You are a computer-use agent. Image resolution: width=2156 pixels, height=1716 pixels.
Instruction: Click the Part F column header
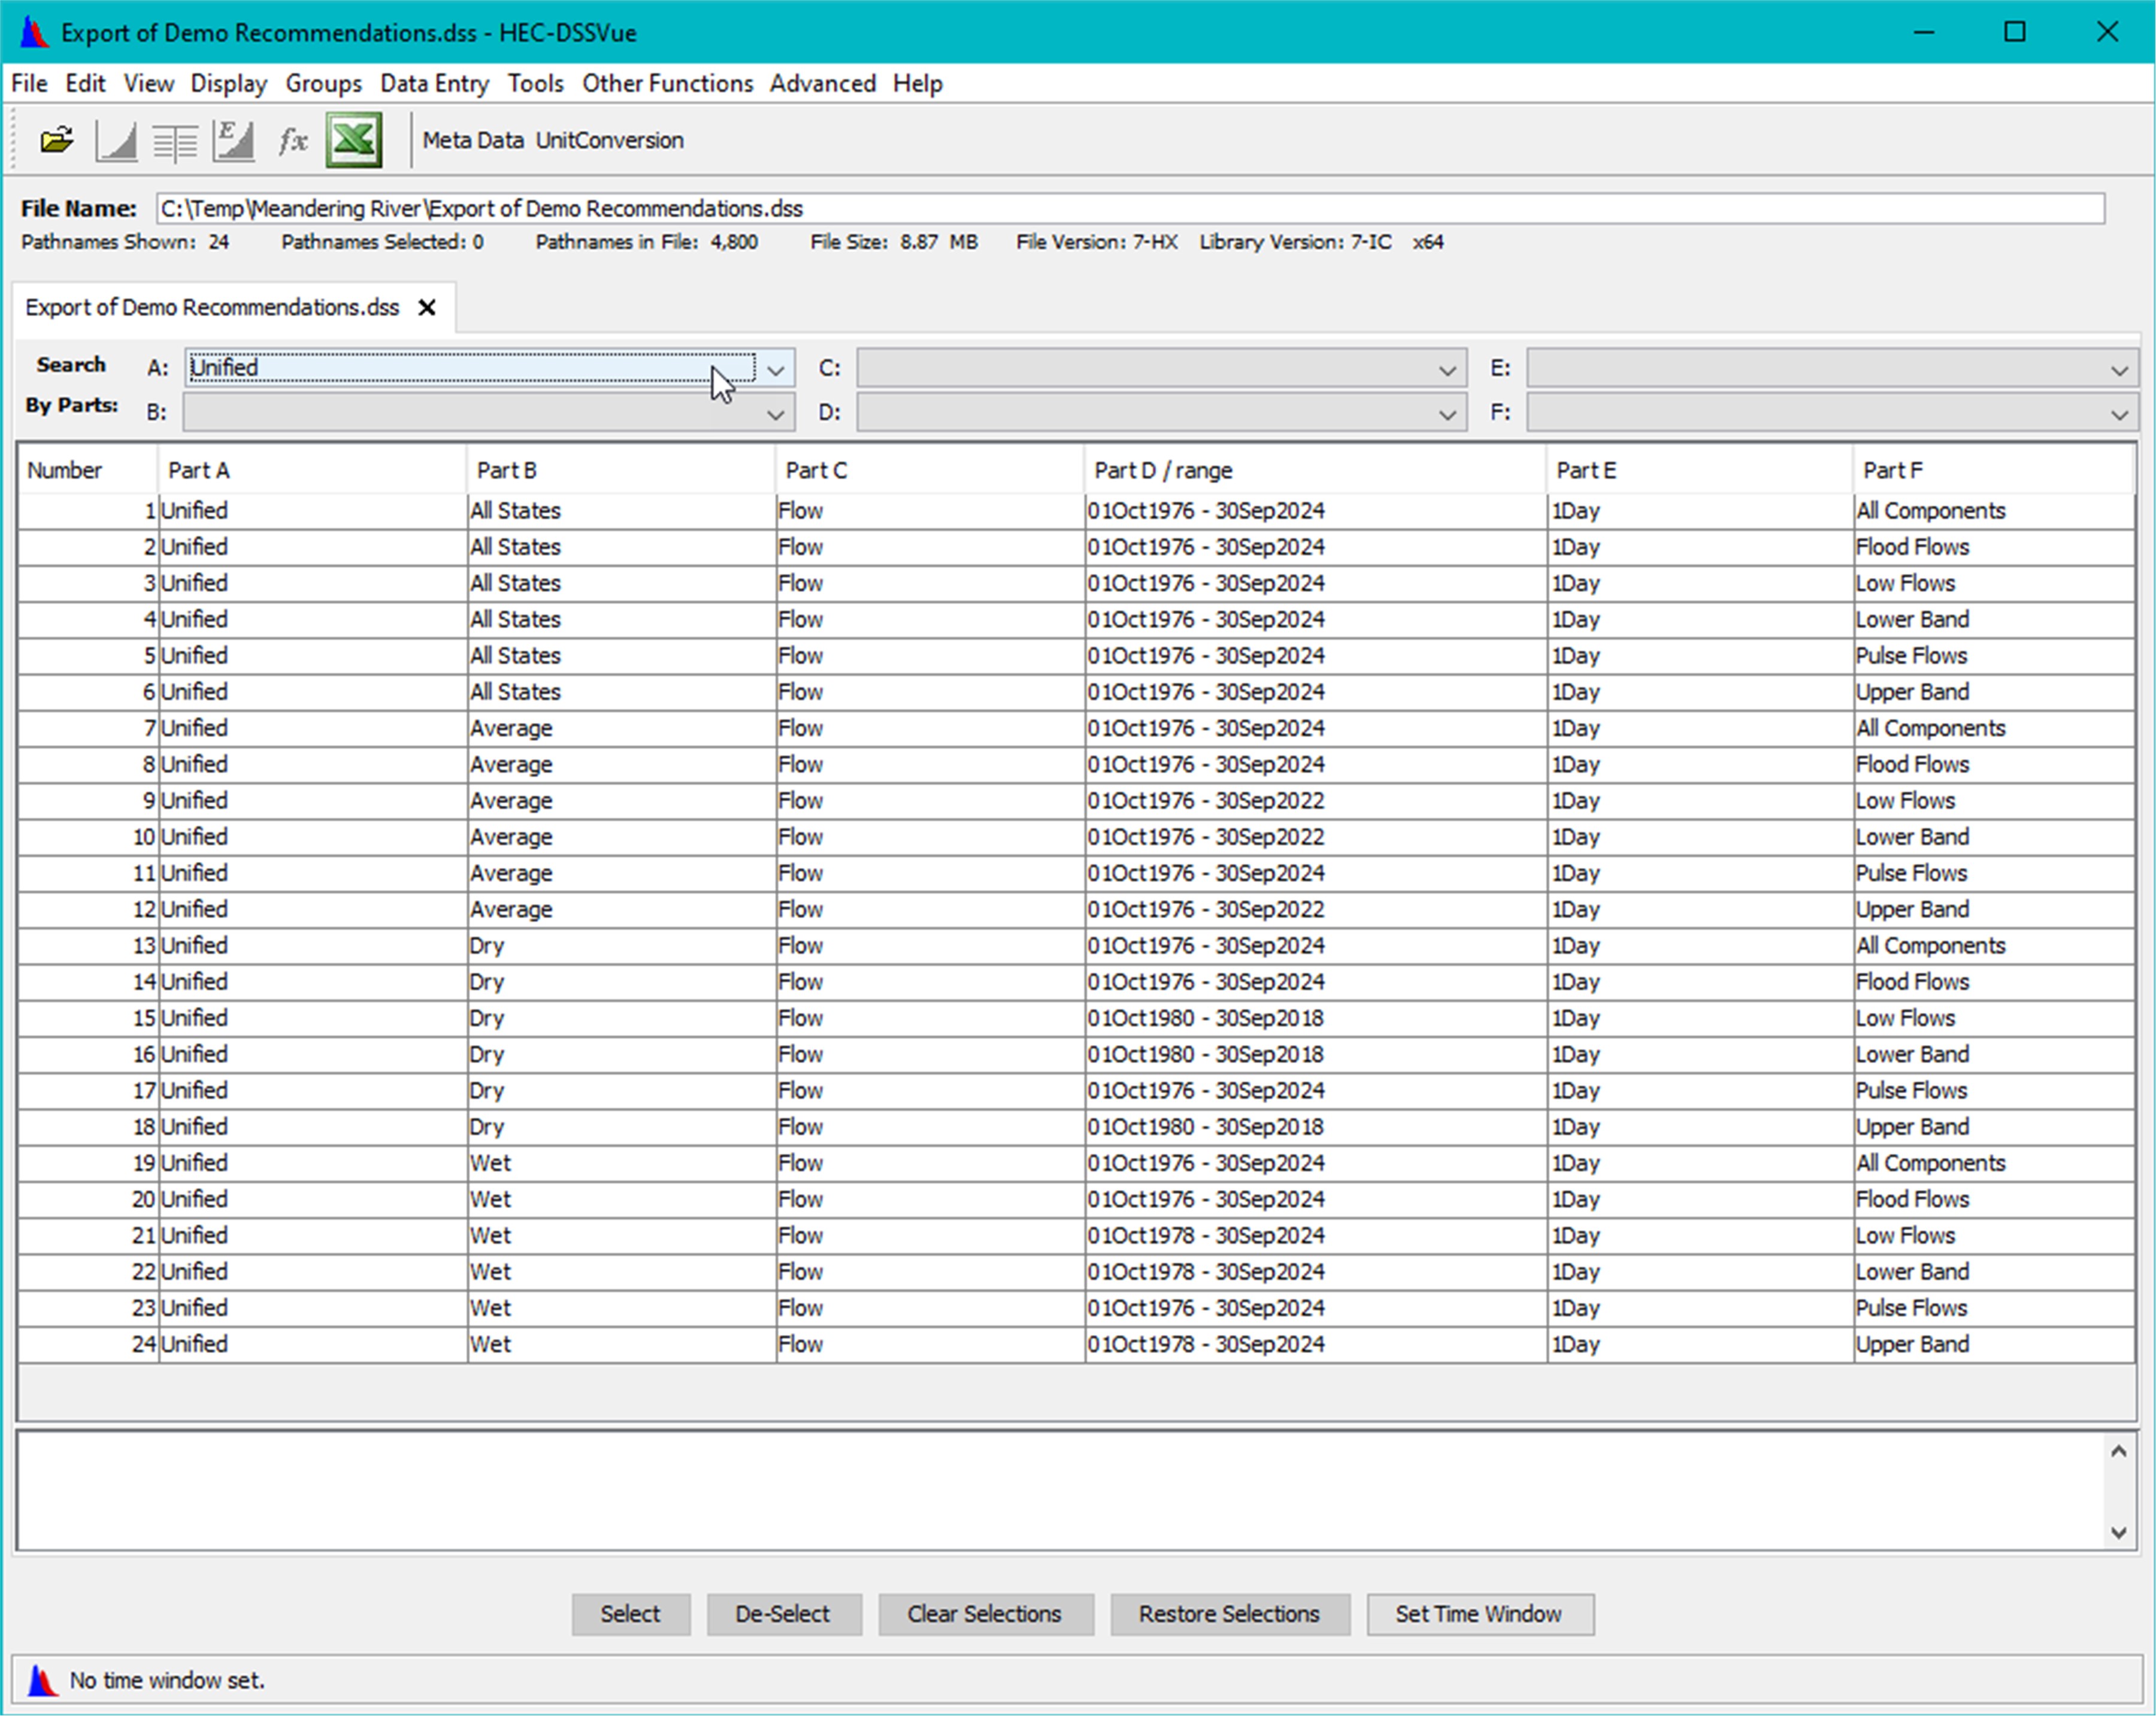tap(1993, 470)
